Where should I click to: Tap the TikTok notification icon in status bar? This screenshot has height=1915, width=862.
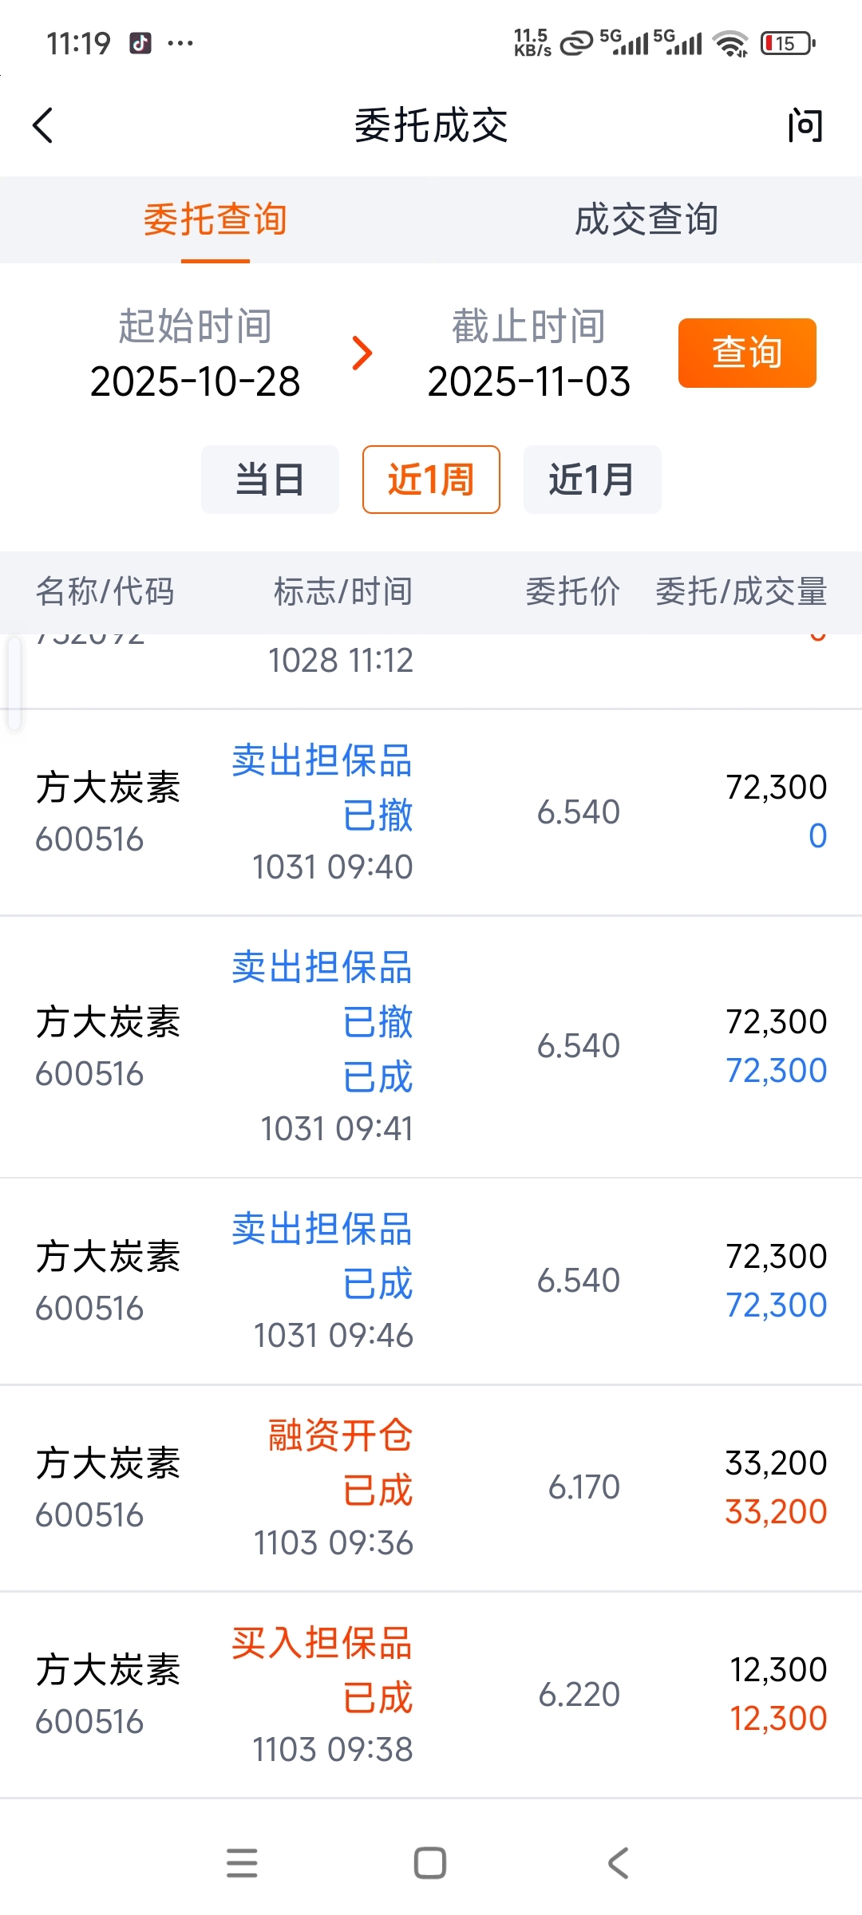pyautogui.click(x=140, y=43)
